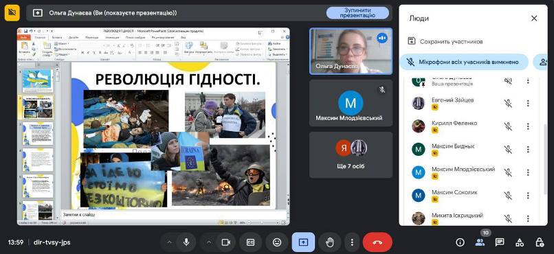
Task: Click the Заметки к слайду notes field
Action: 173,214
